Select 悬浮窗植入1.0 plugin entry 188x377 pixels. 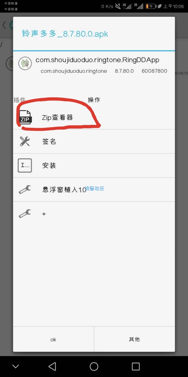click(x=94, y=190)
